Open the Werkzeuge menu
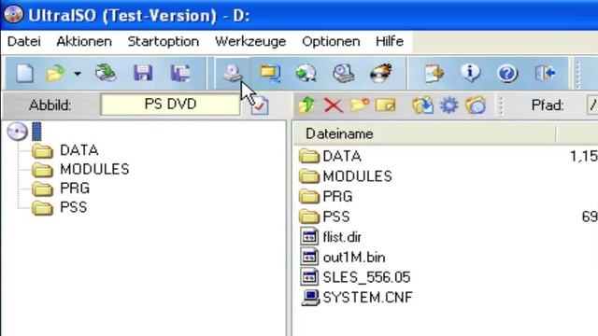598x336 pixels. (250, 41)
